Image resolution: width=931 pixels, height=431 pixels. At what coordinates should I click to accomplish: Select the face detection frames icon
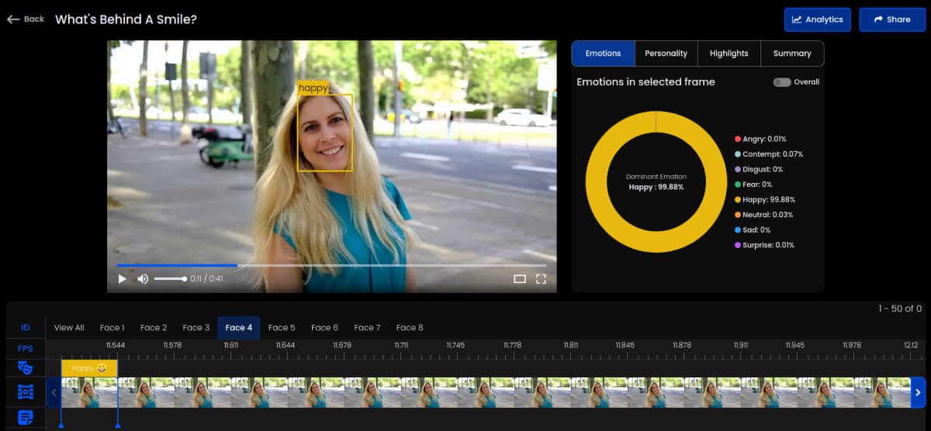tap(26, 392)
